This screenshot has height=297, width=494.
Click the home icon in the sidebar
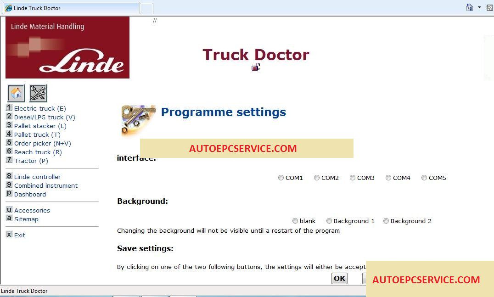point(16,93)
